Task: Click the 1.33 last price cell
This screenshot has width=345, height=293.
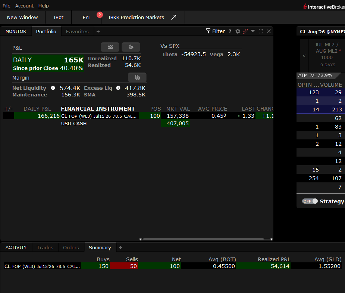Action: point(248,116)
